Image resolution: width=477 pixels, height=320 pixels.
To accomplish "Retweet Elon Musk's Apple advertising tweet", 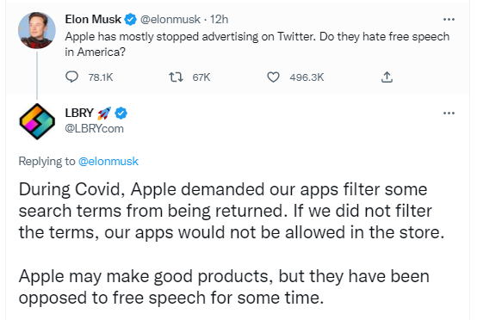I will [176, 77].
